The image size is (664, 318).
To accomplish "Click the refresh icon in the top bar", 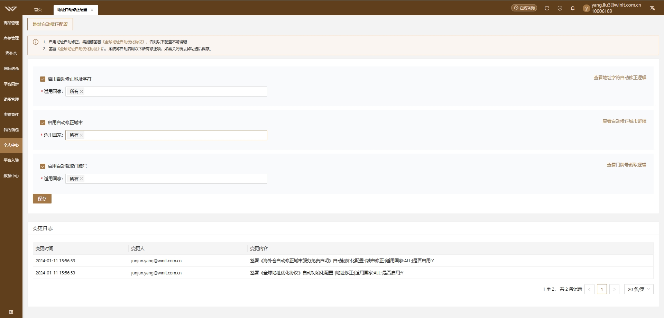I will [547, 8].
